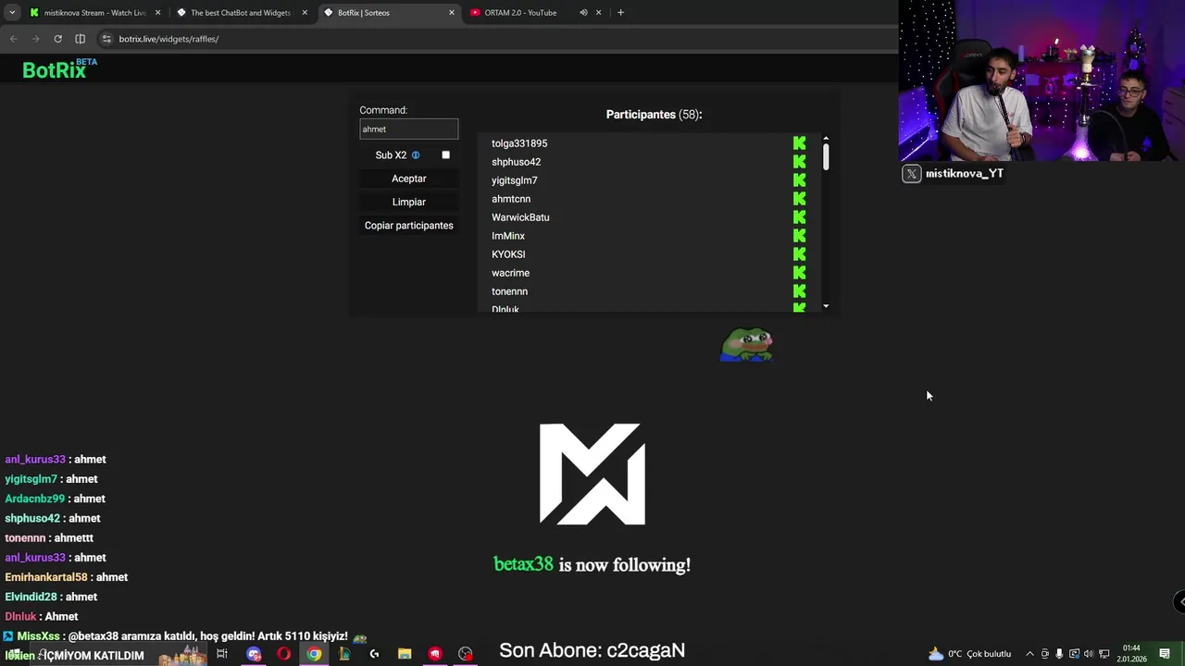This screenshot has width=1185, height=666.
Task: Click chat user Elvindid28
Action: [31, 597]
